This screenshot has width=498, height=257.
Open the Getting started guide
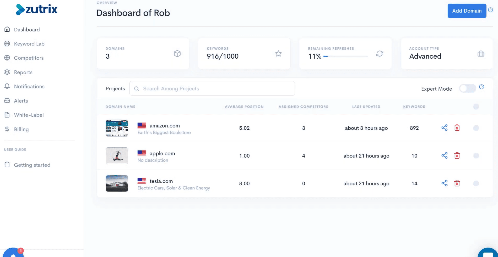point(32,165)
